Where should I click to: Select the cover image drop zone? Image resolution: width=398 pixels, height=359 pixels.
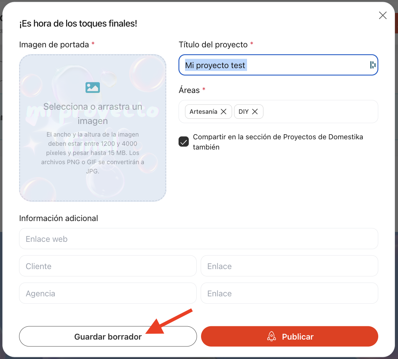coord(93,128)
